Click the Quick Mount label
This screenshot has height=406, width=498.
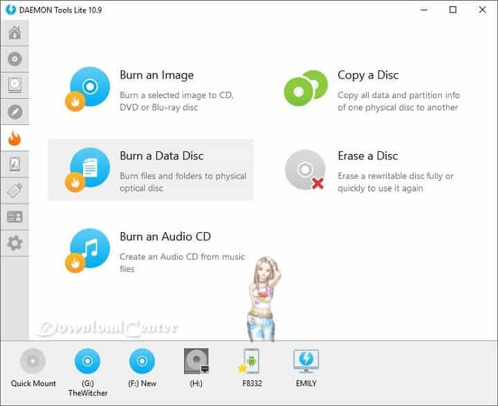pyautogui.click(x=33, y=383)
